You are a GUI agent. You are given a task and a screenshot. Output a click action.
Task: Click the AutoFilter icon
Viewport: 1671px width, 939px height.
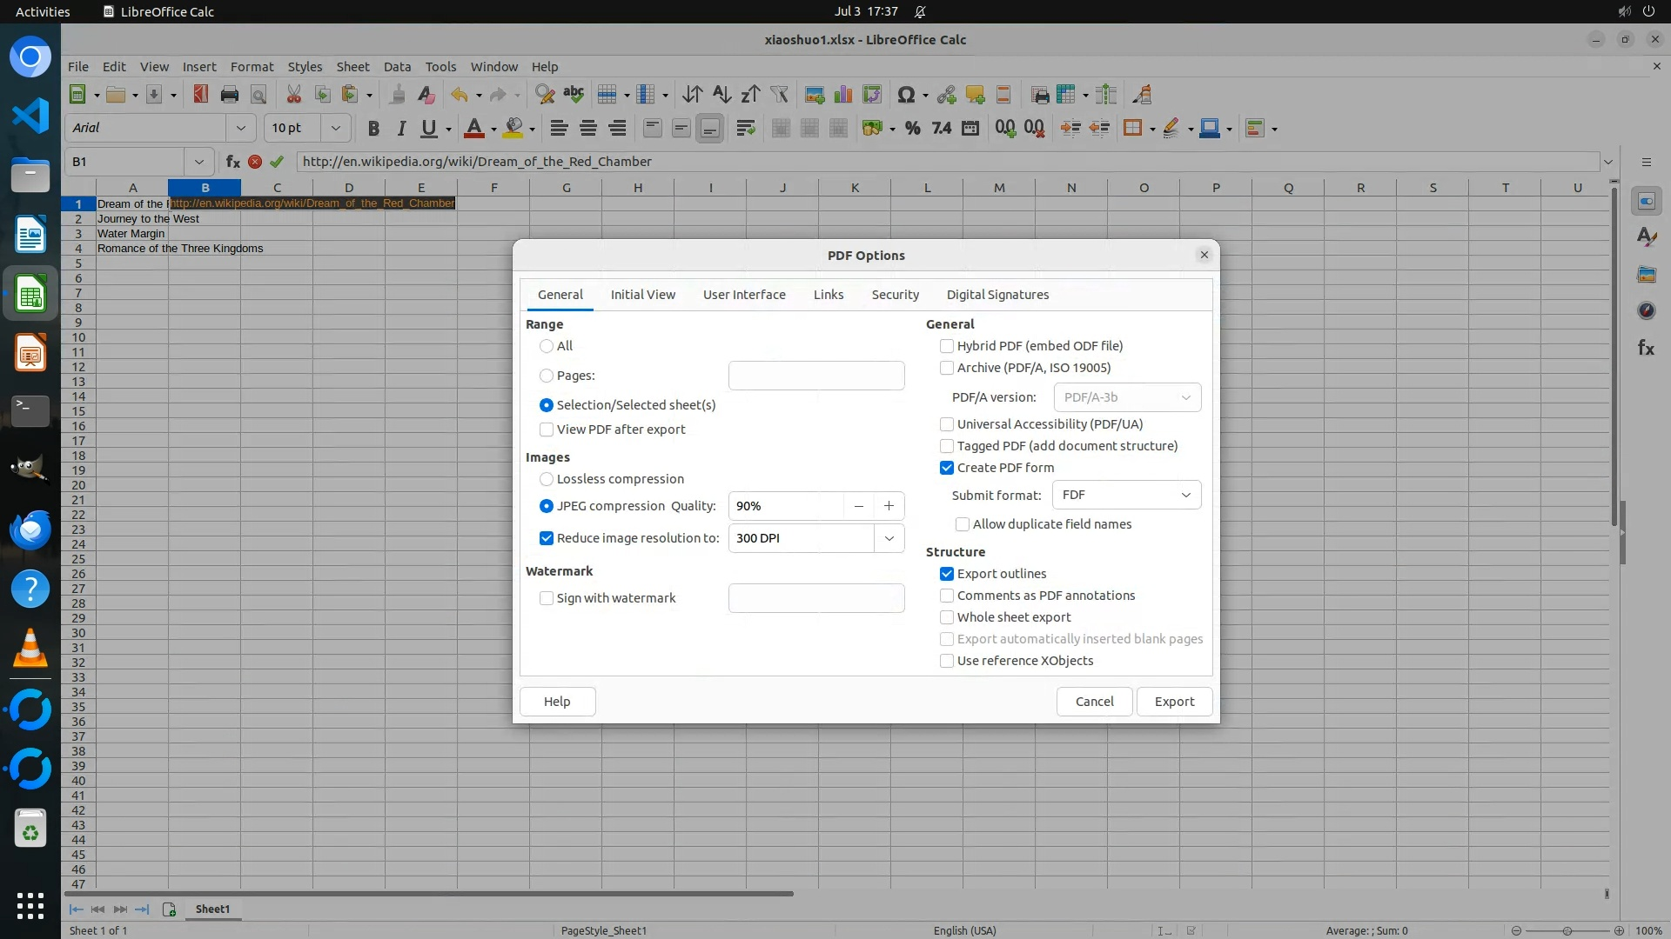coord(779,95)
